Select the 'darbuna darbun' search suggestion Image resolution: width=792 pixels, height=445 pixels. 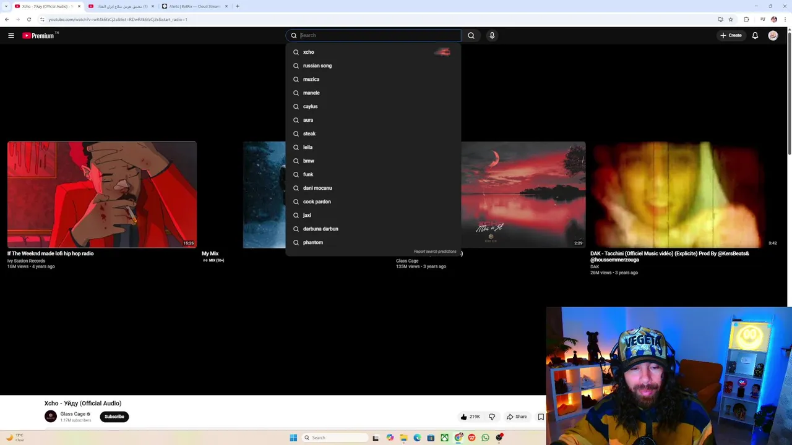373,229
